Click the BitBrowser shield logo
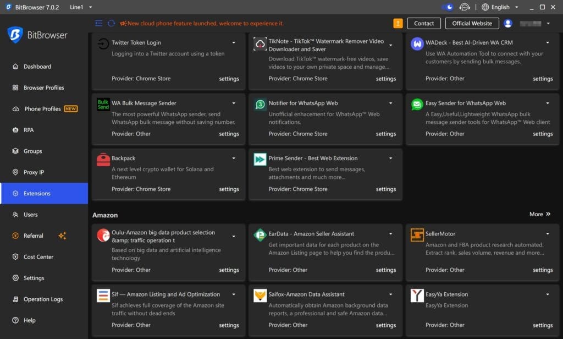The height and width of the screenshot is (339, 563). (x=15, y=35)
